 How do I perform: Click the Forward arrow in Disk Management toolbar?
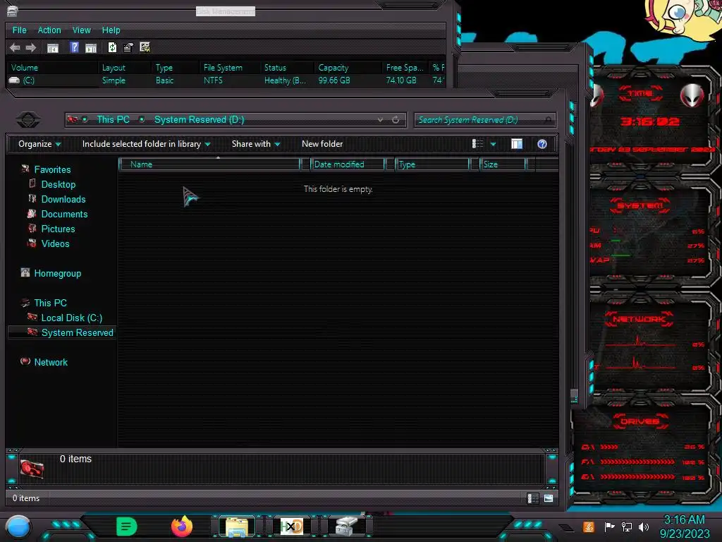31,47
